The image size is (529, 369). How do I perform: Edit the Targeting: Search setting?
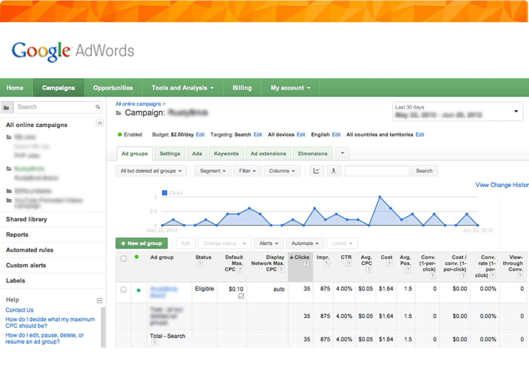(x=258, y=135)
